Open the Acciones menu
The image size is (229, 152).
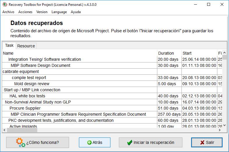pos(25,12)
